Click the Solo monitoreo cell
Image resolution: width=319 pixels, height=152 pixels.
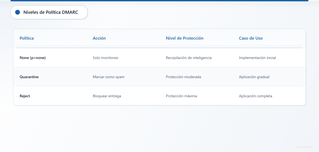(105, 58)
